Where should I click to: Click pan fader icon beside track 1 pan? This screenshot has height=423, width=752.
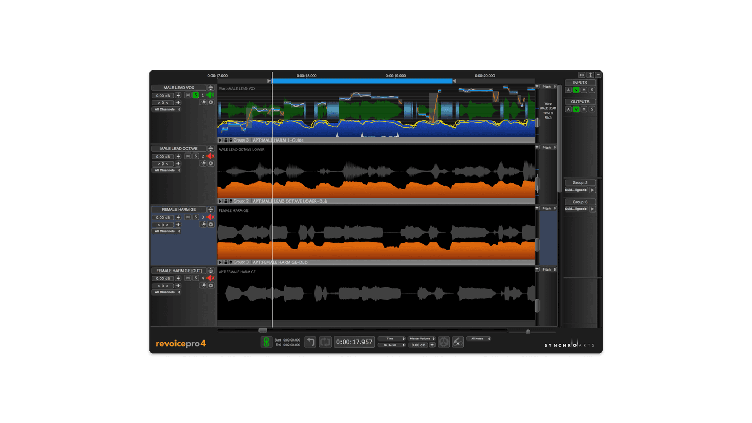pos(178,103)
